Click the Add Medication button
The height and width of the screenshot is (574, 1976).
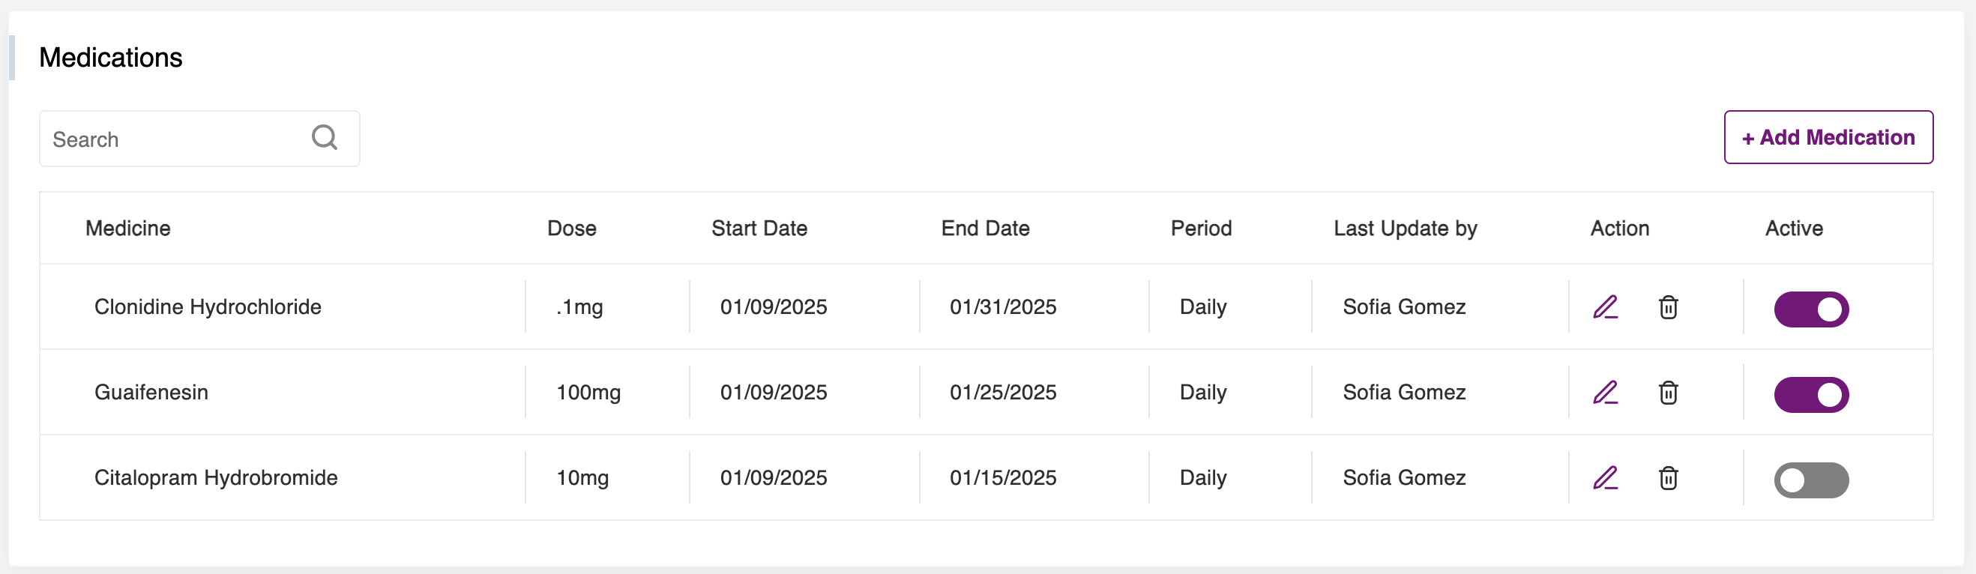click(1828, 137)
